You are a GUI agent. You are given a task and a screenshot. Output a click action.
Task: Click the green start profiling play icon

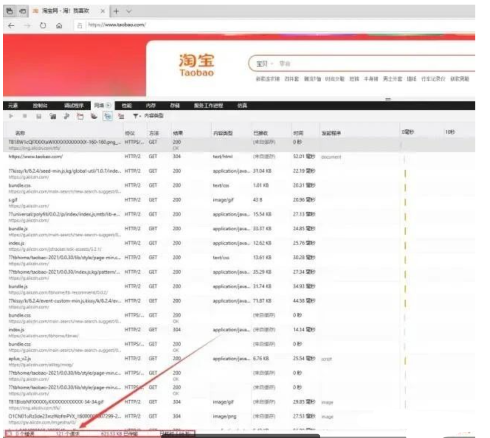click(x=11, y=116)
